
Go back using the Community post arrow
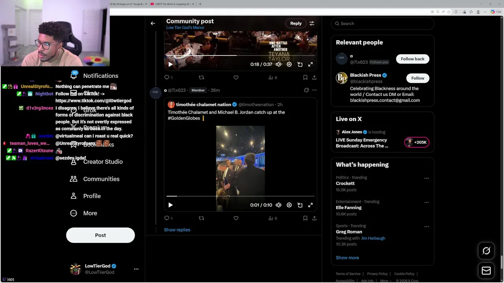click(x=153, y=24)
